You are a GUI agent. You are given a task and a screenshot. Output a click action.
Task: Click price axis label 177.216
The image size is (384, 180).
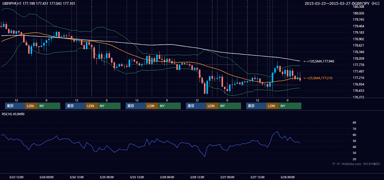[358, 78]
